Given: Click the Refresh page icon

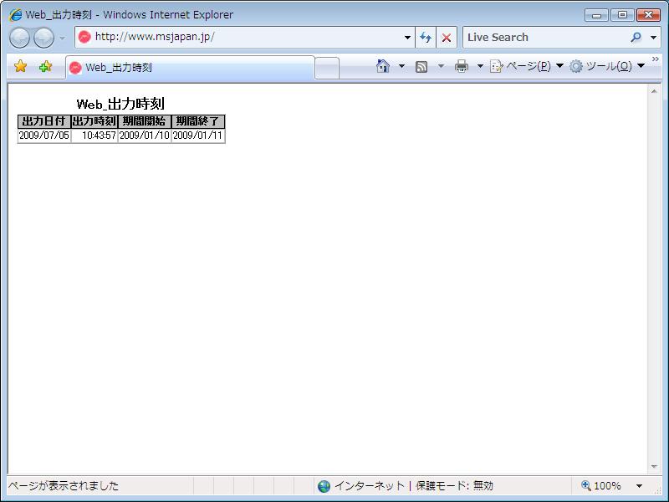Looking at the screenshot, I should tap(426, 38).
